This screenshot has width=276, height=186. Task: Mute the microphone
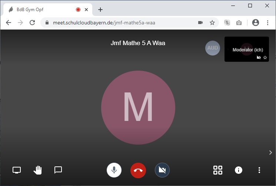pos(114,170)
